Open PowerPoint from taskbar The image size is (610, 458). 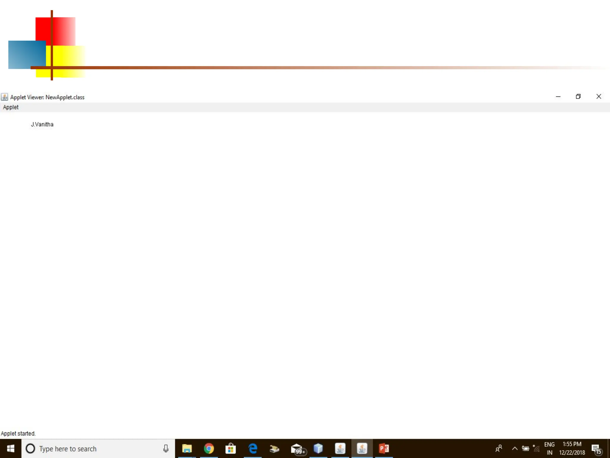pyautogui.click(x=384, y=448)
